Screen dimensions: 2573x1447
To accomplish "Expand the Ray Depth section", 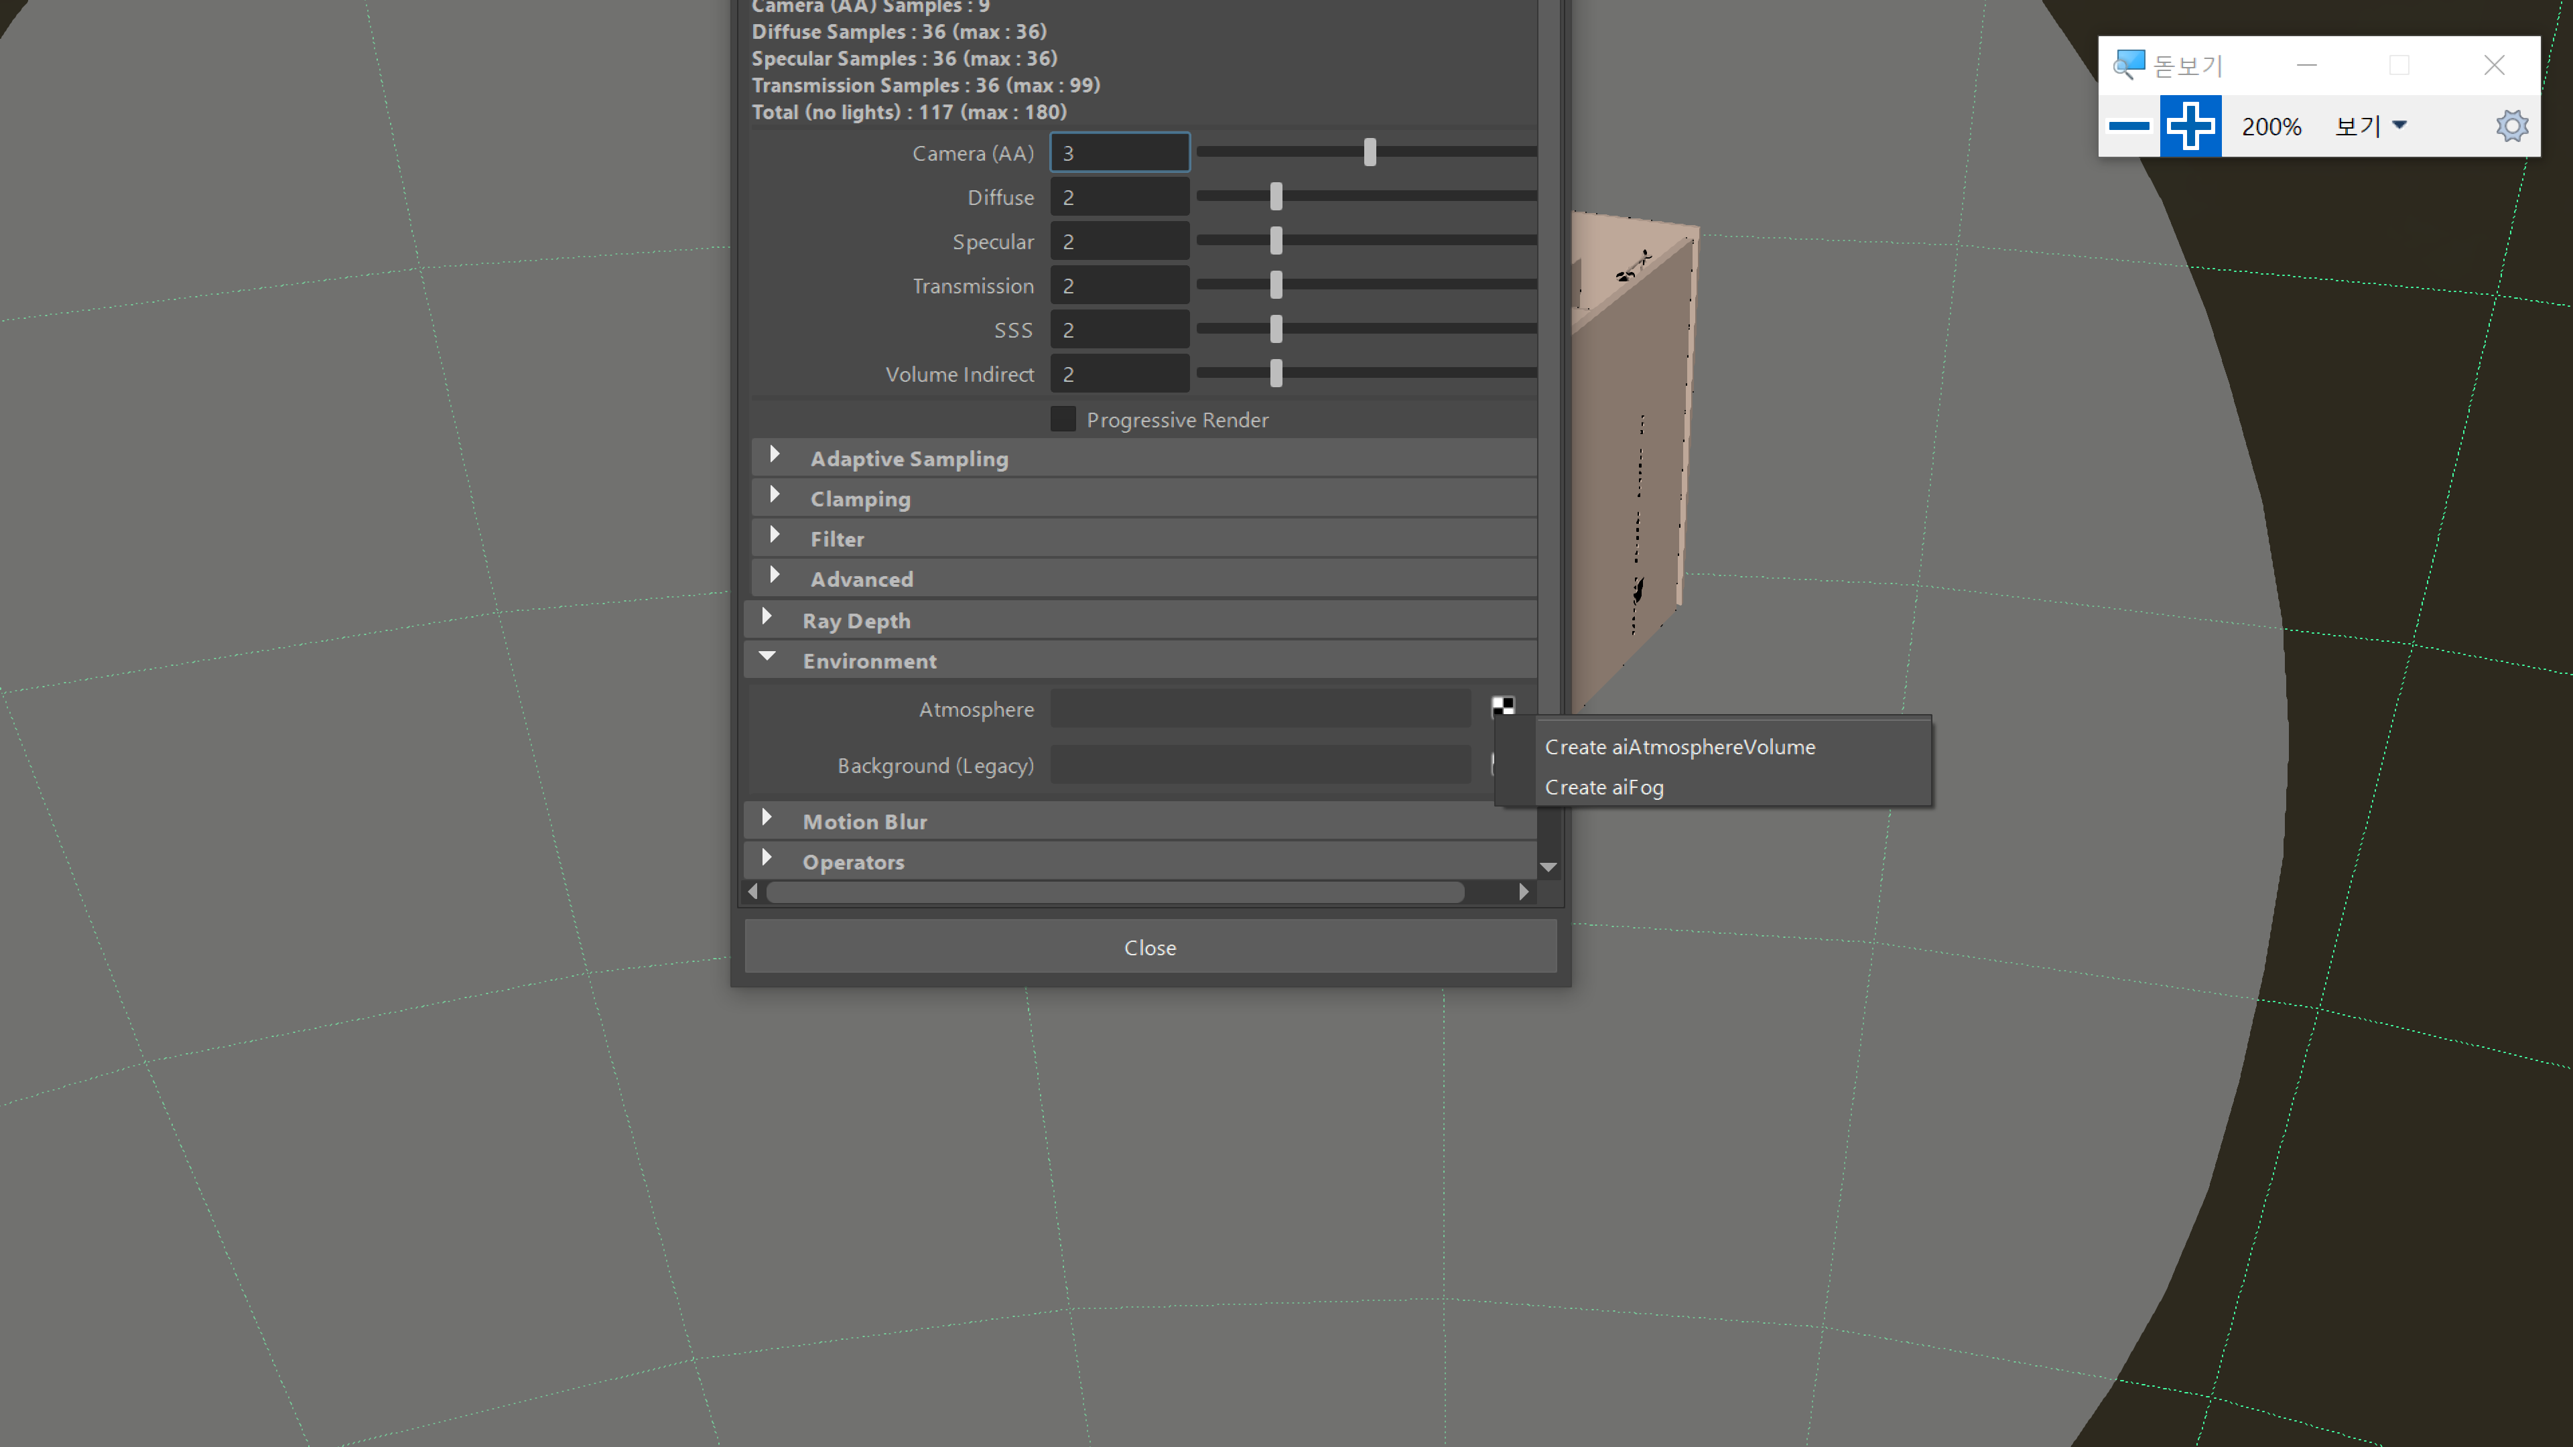I will (x=766, y=617).
